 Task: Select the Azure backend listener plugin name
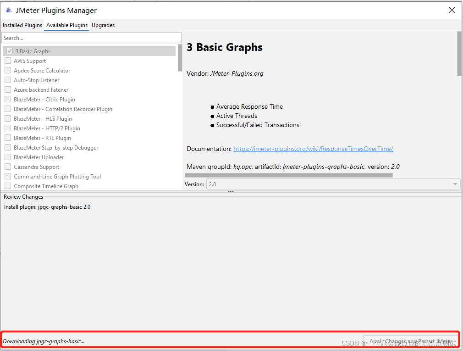(x=41, y=90)
